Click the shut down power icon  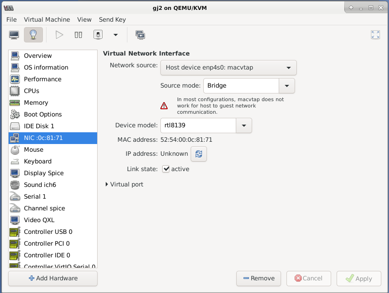coord(98,35)
